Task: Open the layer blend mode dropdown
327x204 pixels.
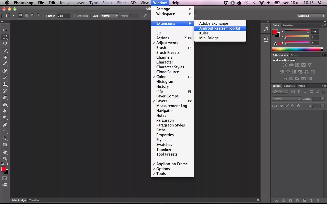Action: [x=287, y=99]
